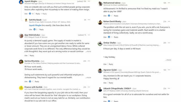Screen dimensions: 181x102
Task: Like Satirtha Basak's reply
Action: (x=31, y=30)
